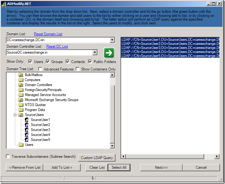Click the Users folder icon
This screenshot has height=184, width=225.
tap(21, 145)
